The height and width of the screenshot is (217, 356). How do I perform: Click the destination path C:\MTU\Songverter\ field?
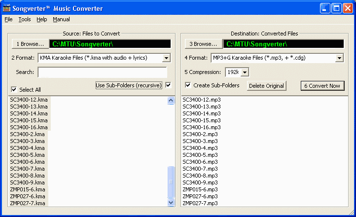click(284, 44)
